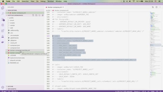Open the feedback smiley in status bar

[x=157, y=91]
